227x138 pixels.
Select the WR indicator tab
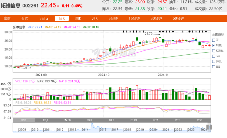click(x=90, y=120)
